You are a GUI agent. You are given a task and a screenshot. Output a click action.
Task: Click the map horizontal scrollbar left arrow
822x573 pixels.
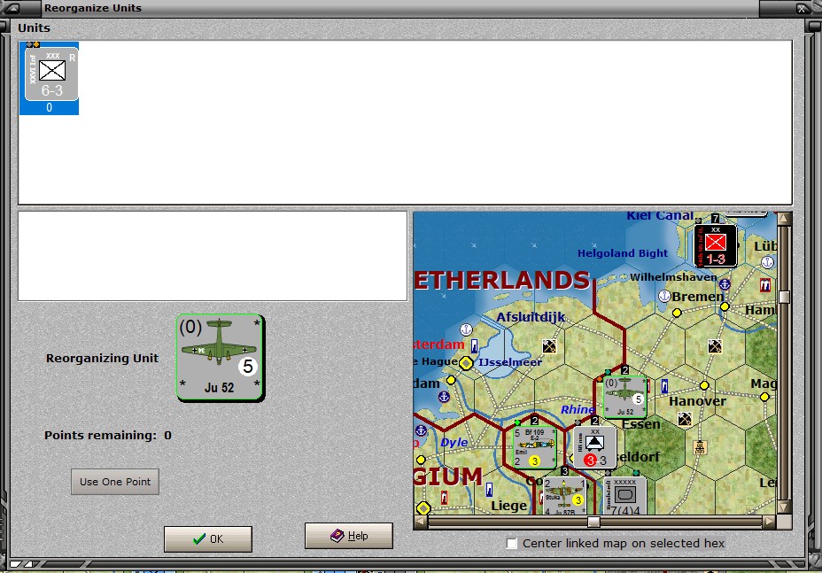pyautogui.click(x=421, y=522)
